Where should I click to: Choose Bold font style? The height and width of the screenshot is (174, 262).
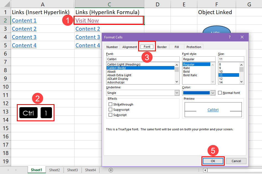[x=186, y=72]
